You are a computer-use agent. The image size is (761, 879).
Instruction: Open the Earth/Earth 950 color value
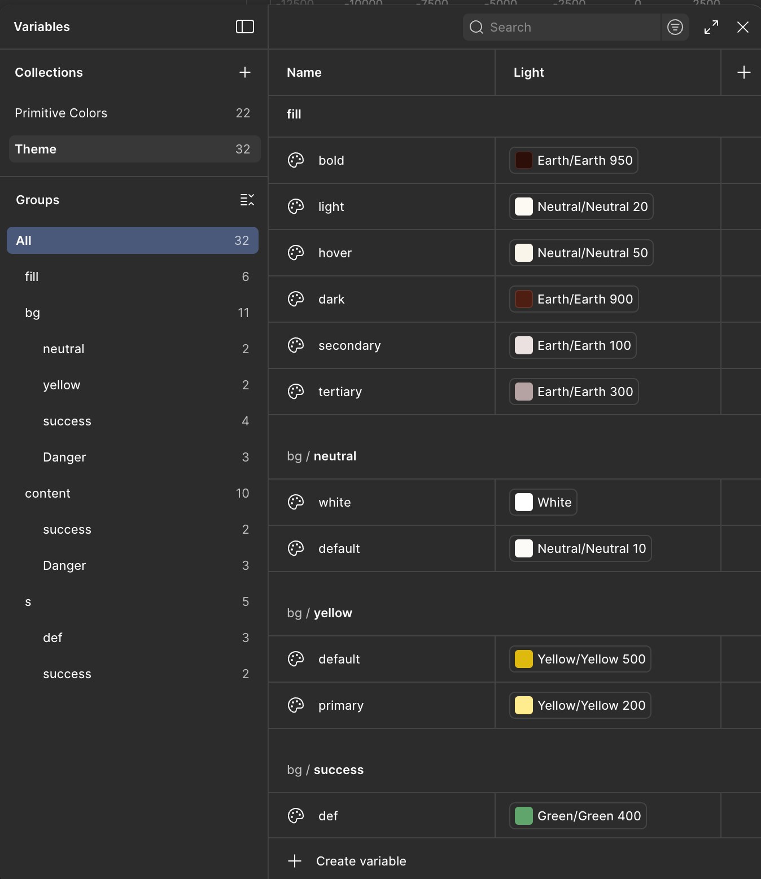click(x=574, y=160)
